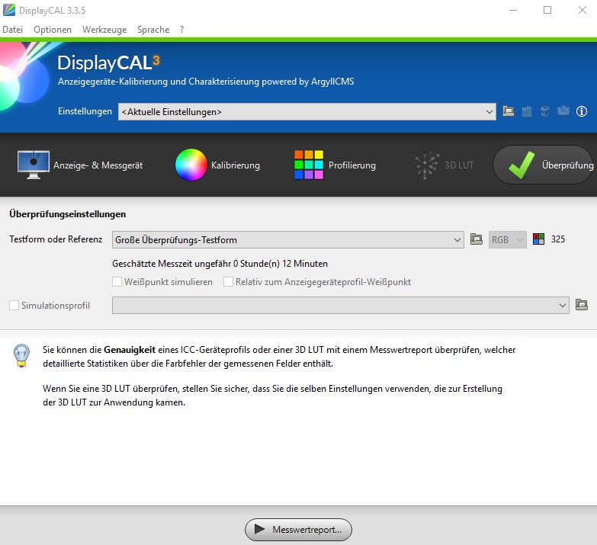Viewport: 597px width, 545px height.
Task: Browse simulation profile via folder icon
Action: coord(582,304)
